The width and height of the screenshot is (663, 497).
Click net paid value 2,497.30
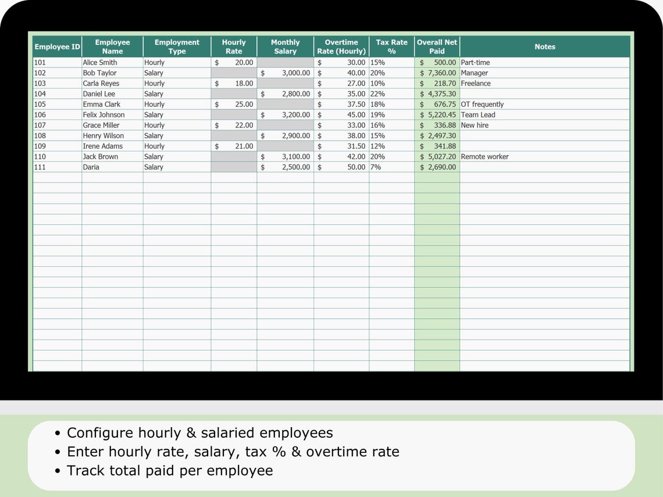click(x=437, y=135)
